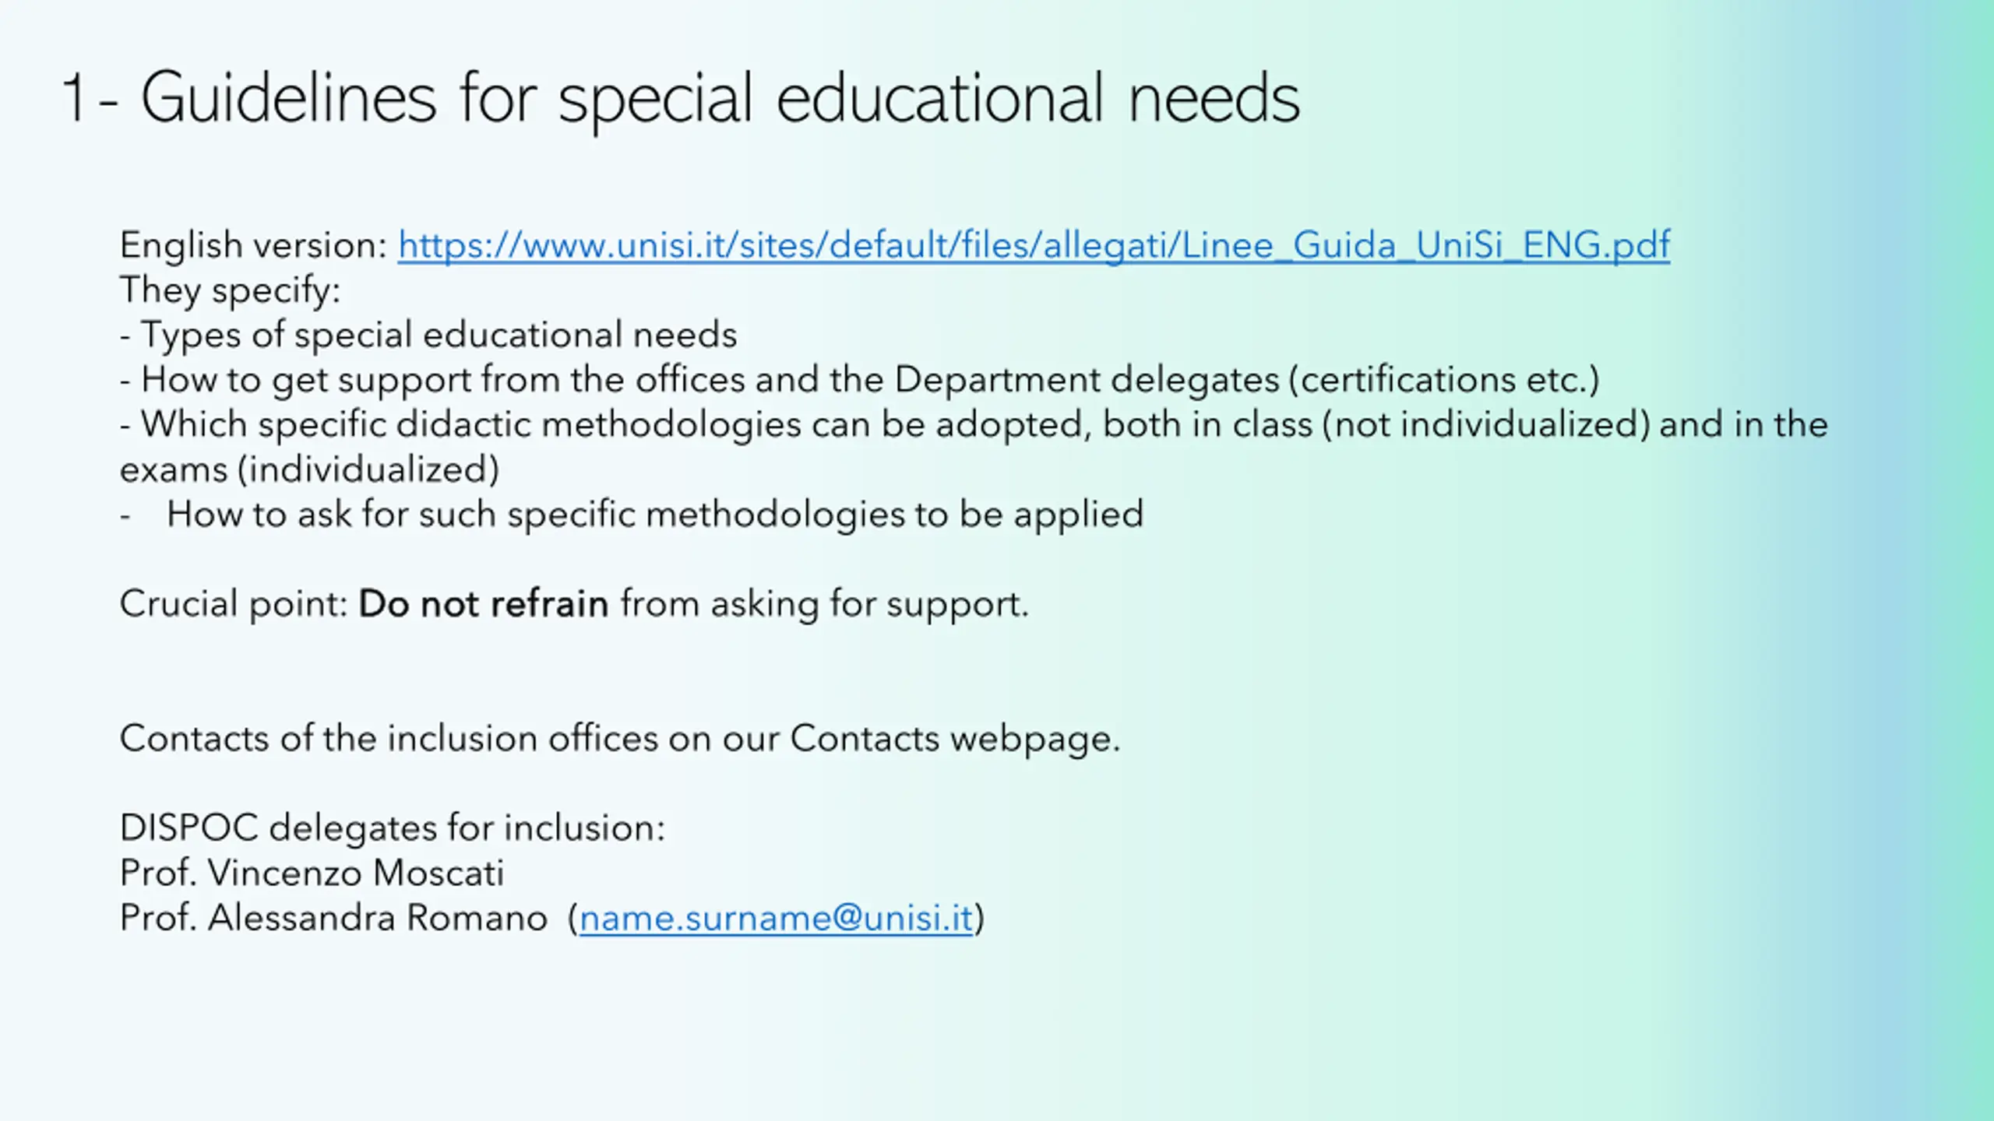
Task: Click the name.surname@unisi.it email link
Action: [776, 918]
